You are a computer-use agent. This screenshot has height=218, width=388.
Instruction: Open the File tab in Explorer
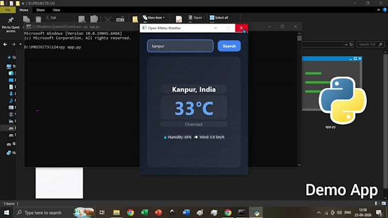[x=7, y=10]
